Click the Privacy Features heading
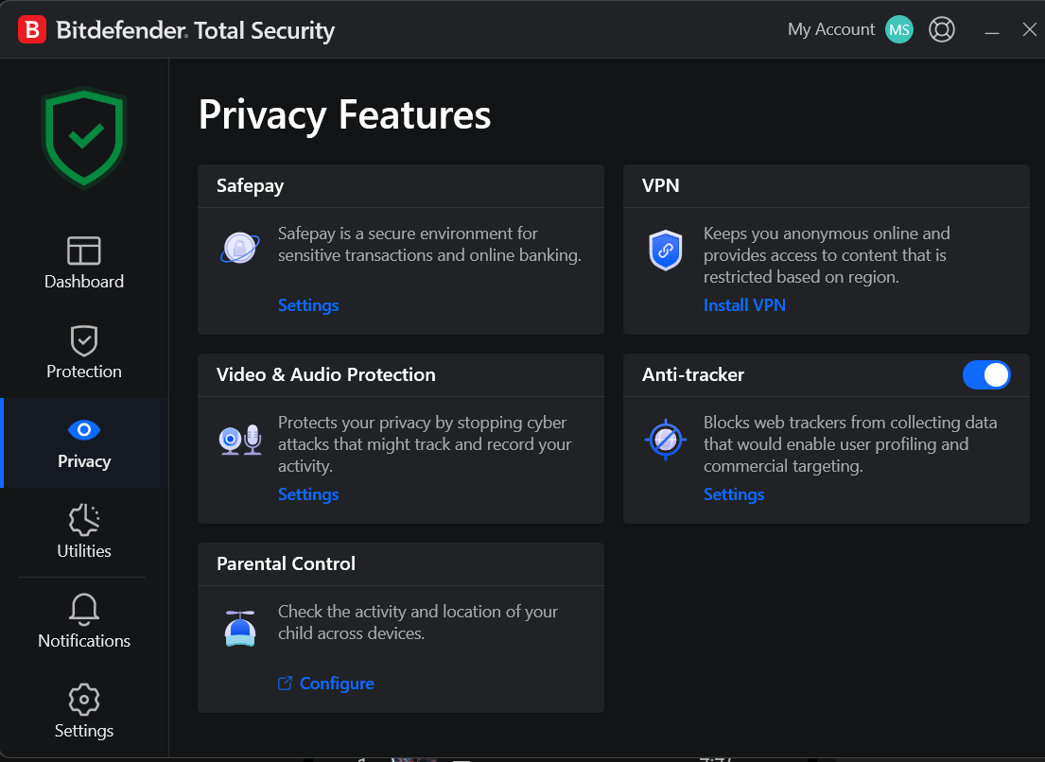The height and width of the screenshot is (762, 1045). click(344, 115)
